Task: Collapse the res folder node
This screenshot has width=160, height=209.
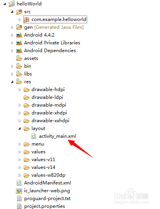Action: click(x=12, y=82)
